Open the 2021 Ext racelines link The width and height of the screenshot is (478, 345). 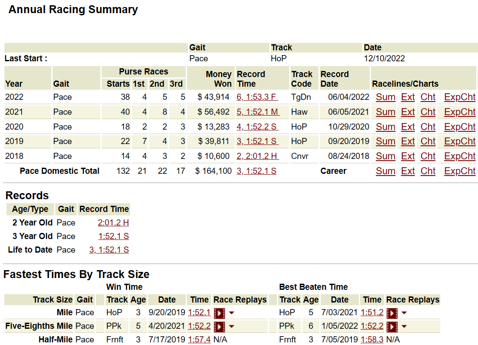pyautogui.click(x=408, y=112)
